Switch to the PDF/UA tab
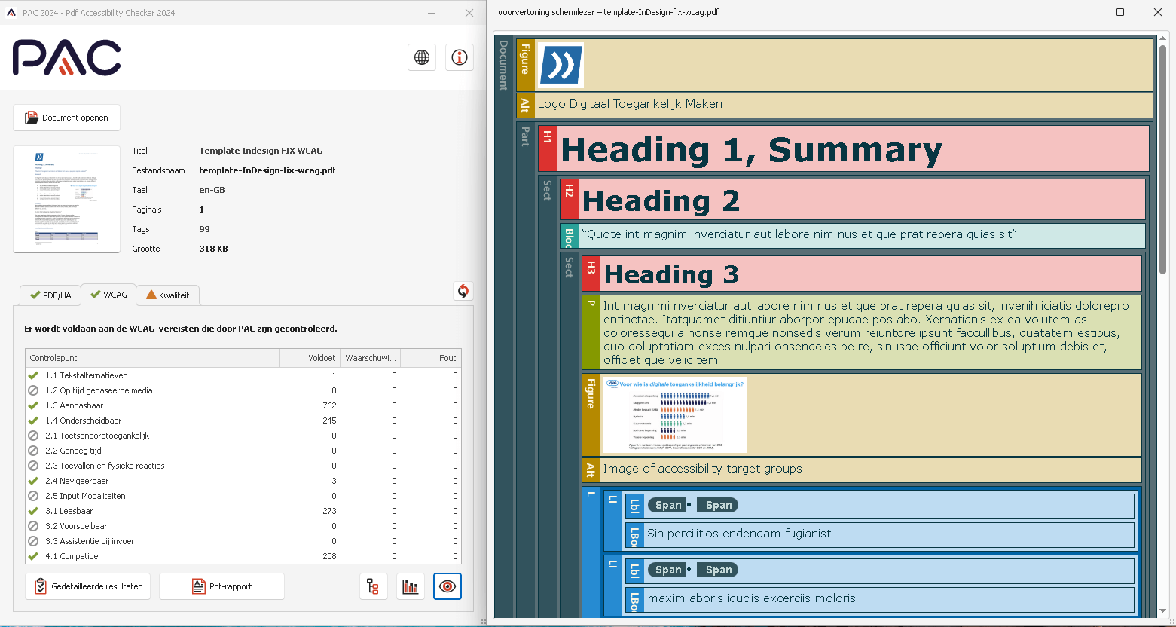Screen dimensions: 1176x627 click(x=50, y=295)
